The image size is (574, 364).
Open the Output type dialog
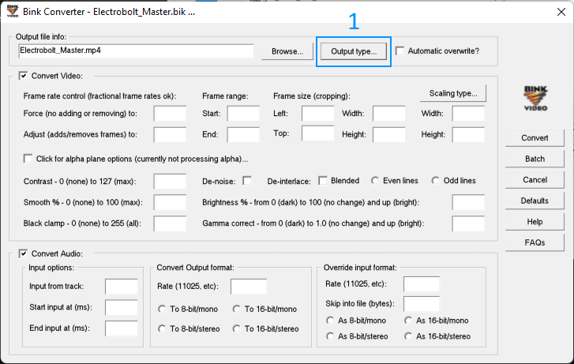[354, 51]
